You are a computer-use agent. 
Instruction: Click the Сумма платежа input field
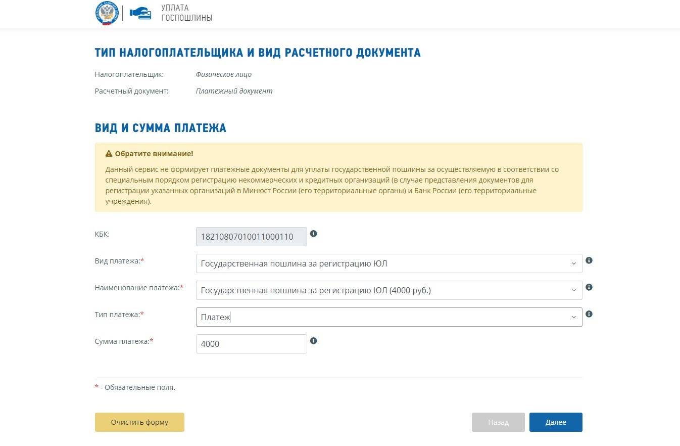click(251, 344)
